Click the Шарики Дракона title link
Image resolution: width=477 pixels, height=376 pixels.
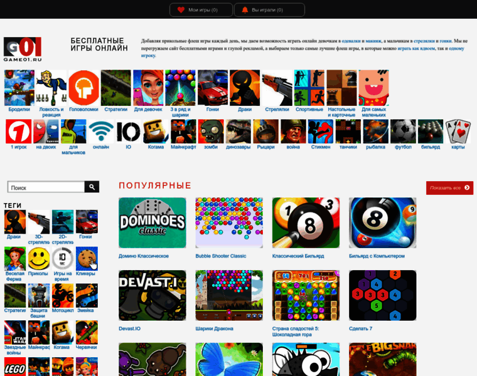[x=215, y=328]
